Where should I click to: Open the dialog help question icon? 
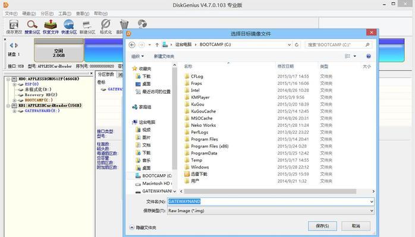pyautogui.click(x=369, y=56)
